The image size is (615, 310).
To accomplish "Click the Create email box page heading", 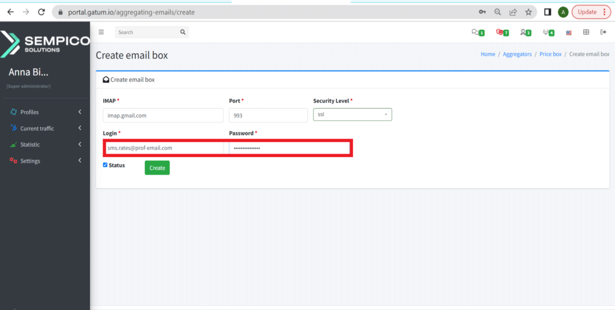I will (132, 55).
